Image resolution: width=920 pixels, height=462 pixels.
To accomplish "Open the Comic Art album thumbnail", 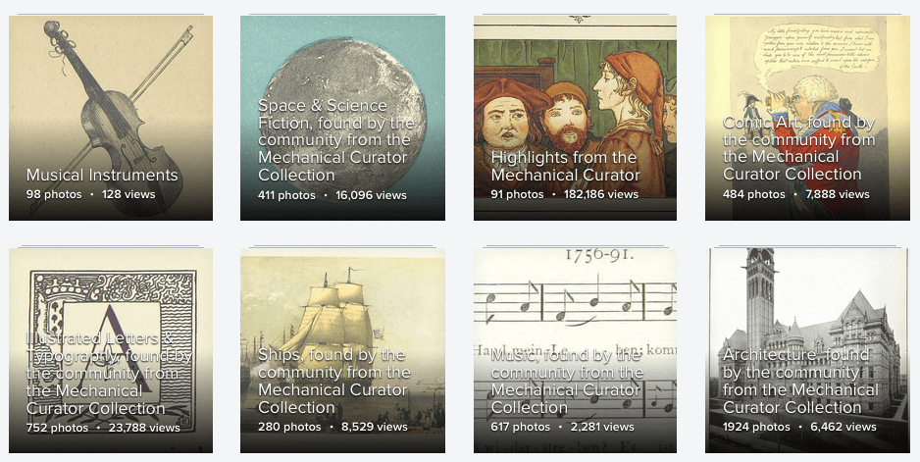I will click(x=807, y=118).
